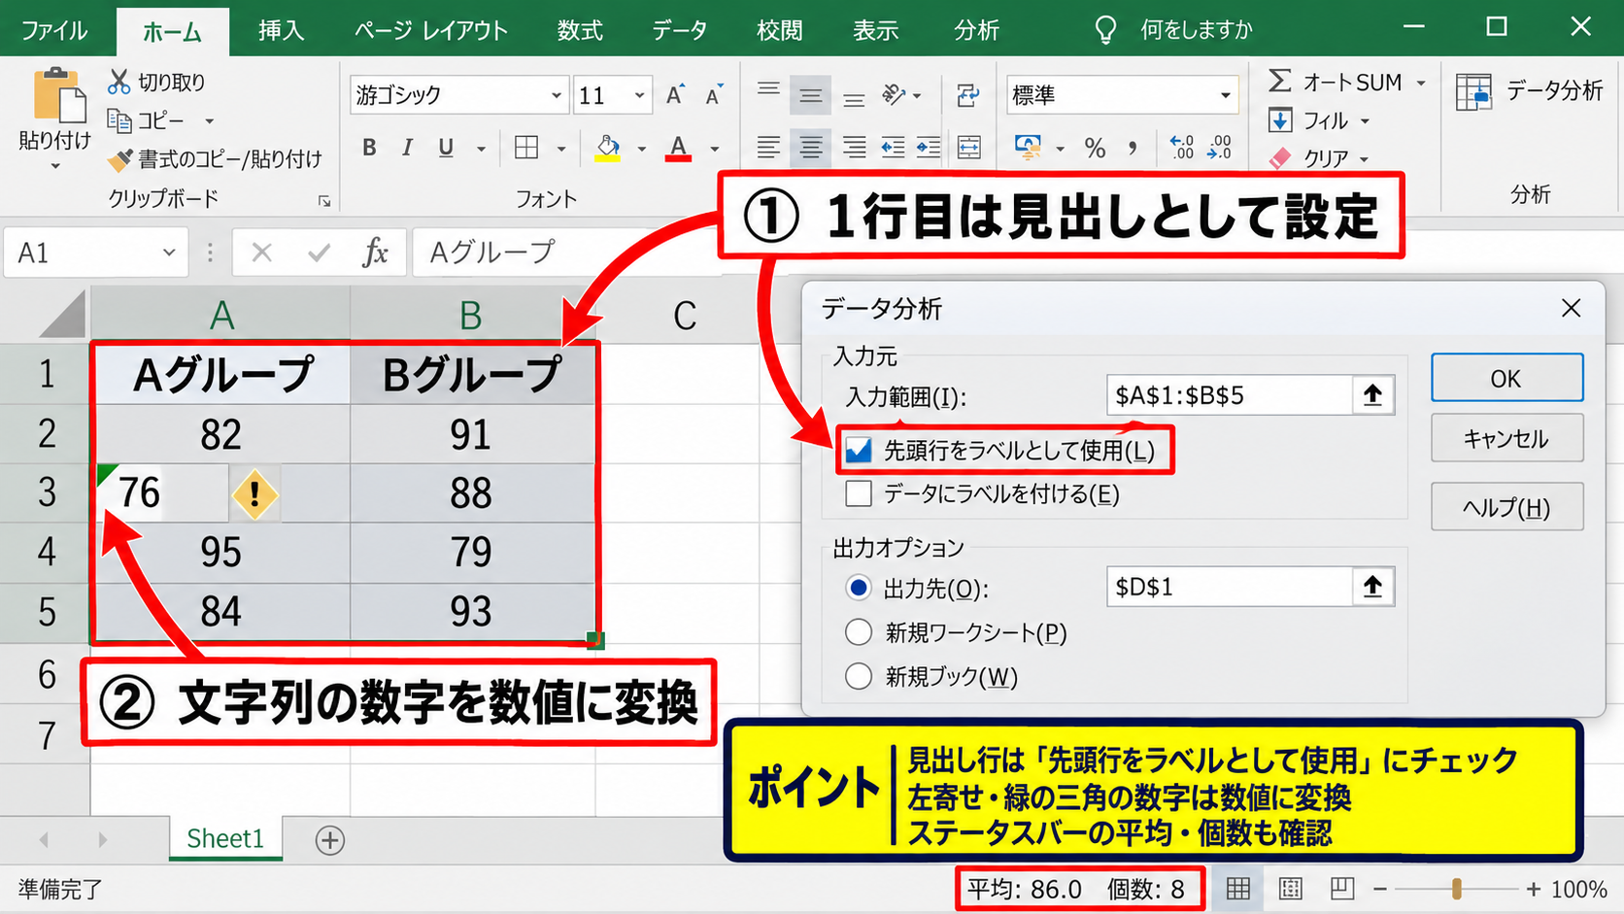This screenshot has width=1624, height=914.
Task: Increase font size with the large A icon
Action: point(674,94)
